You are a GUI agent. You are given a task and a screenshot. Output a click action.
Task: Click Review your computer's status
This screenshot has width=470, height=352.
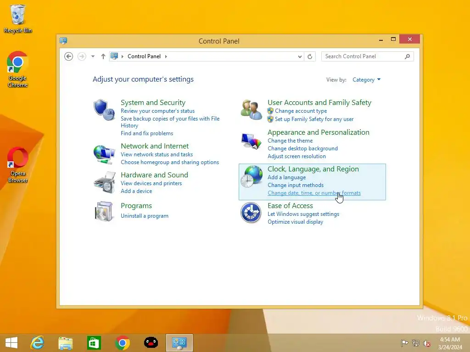coord(158,111)
